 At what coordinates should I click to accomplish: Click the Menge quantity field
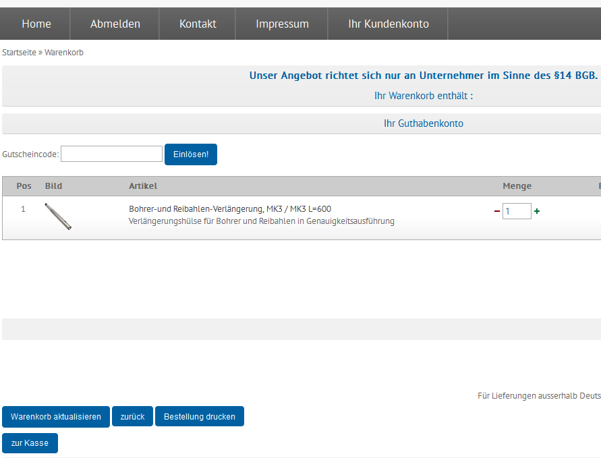click(517, 211)
